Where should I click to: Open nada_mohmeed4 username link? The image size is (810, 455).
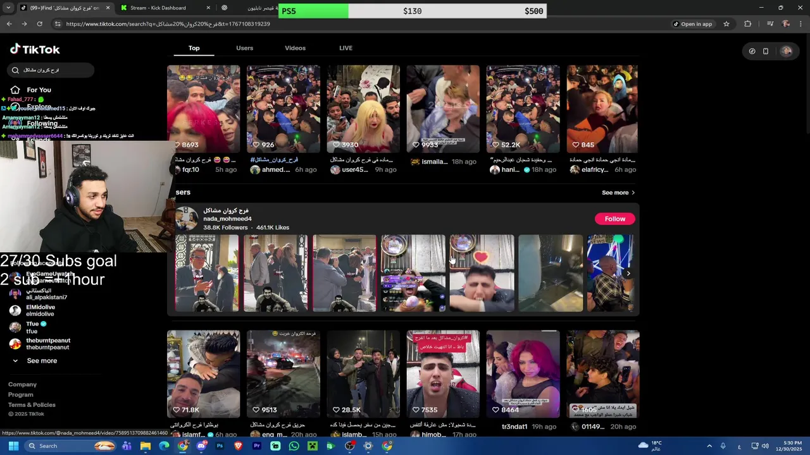[227, 219]
